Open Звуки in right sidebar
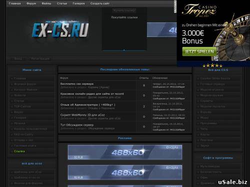The height and width of the screenshot is (187, 250). pyautogui.click(x=204, y=146)
